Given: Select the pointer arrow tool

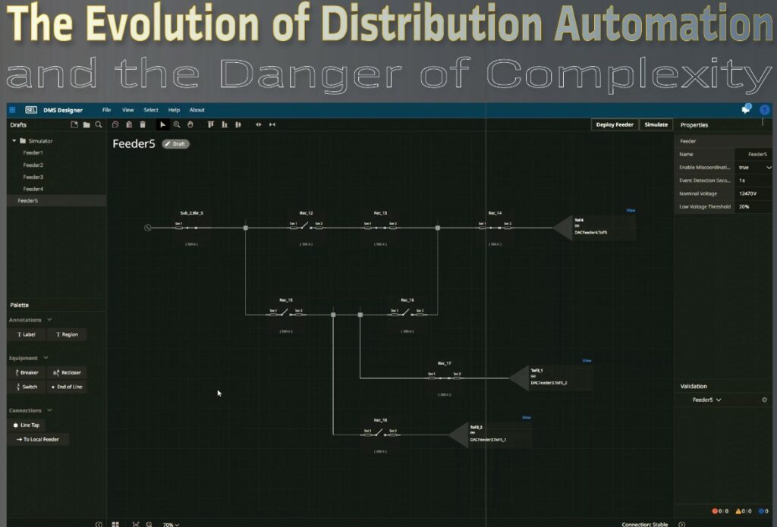Looking at the screenshot, I should 162,125.
